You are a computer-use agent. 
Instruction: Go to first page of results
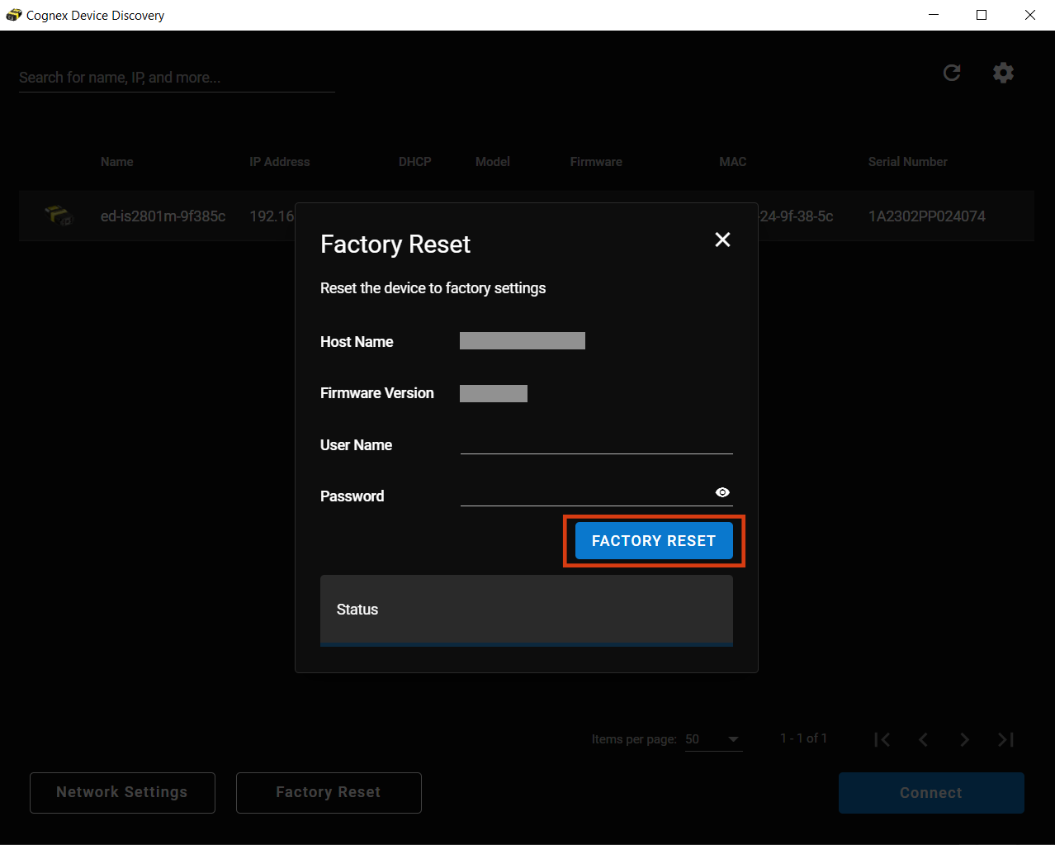(x=882, y=739)
